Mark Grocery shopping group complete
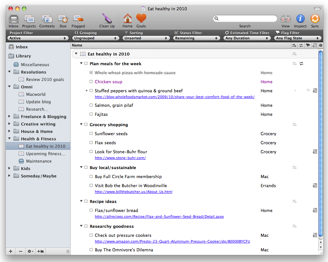This screenshot has height=262, width=328. (86, 125)
